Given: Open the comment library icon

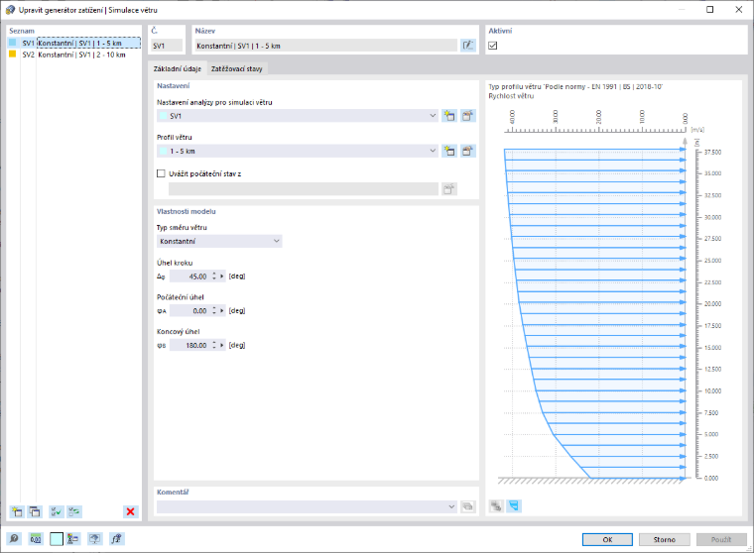Looking at the screenshot, I should tap(467, 506).
